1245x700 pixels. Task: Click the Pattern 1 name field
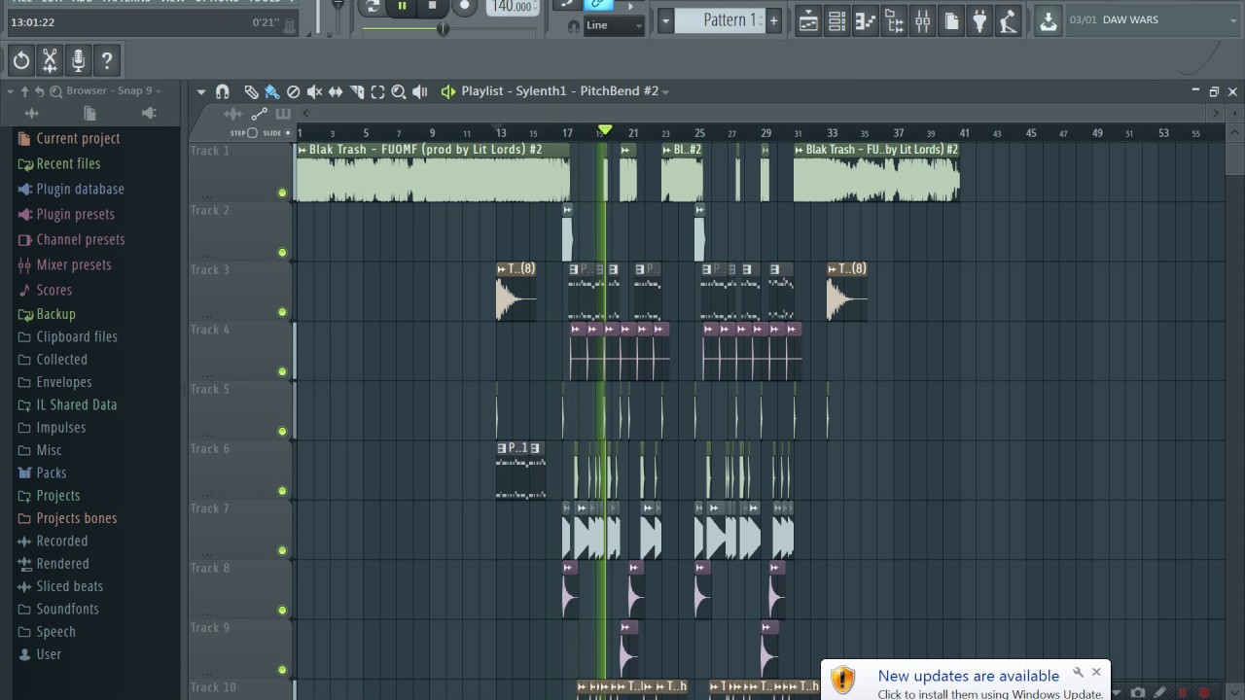click(x=720, y=20)
